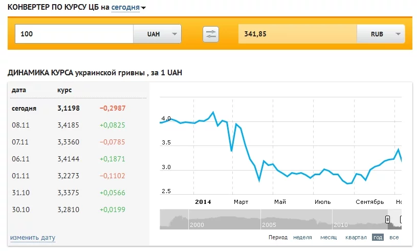Screen dimensions: 417x251
Task: Select the 'неделя' period option
Action: click(303, 238)
